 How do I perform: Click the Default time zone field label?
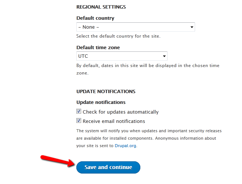pos(98,47)
